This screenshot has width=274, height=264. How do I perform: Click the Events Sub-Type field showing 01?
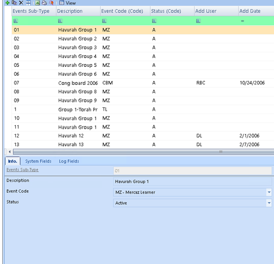pyautogui.click(x=192, y=171)
